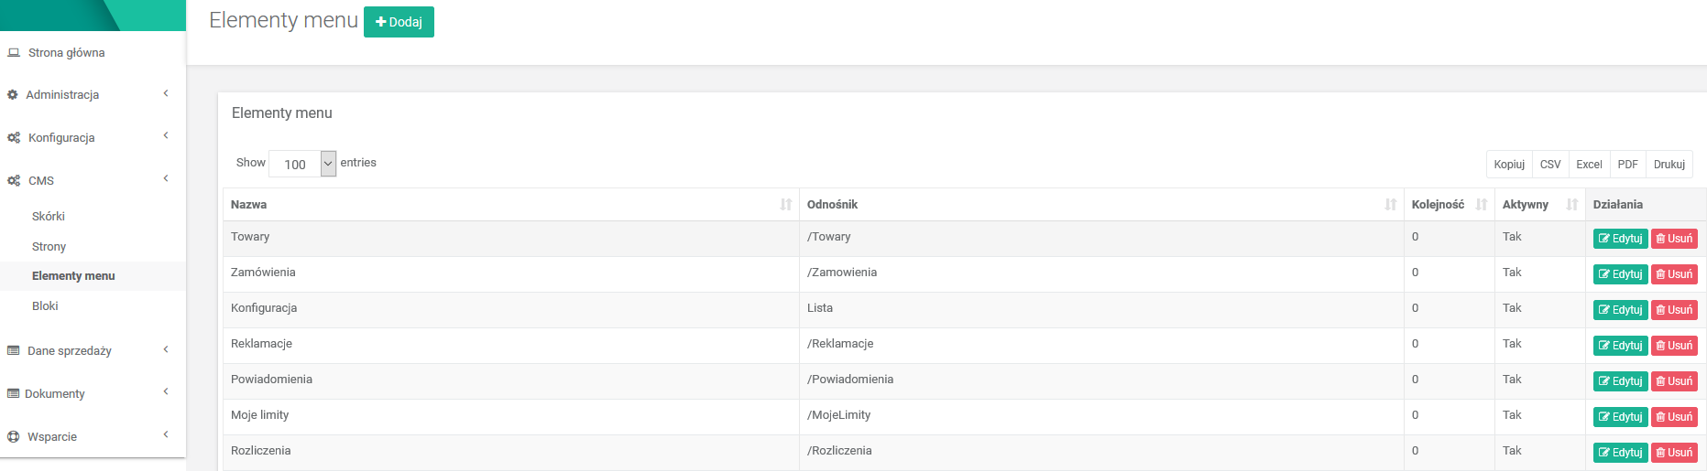Click the Wsparcie lifebuoy icon

tap(14, 437)
